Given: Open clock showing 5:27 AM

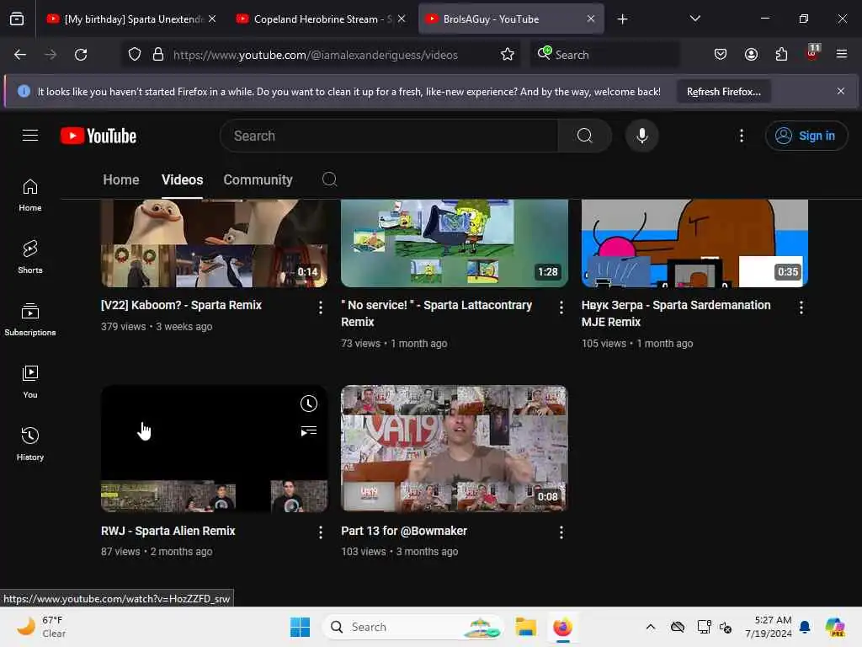Looking at the screenshot, I should tap(768, 627).
